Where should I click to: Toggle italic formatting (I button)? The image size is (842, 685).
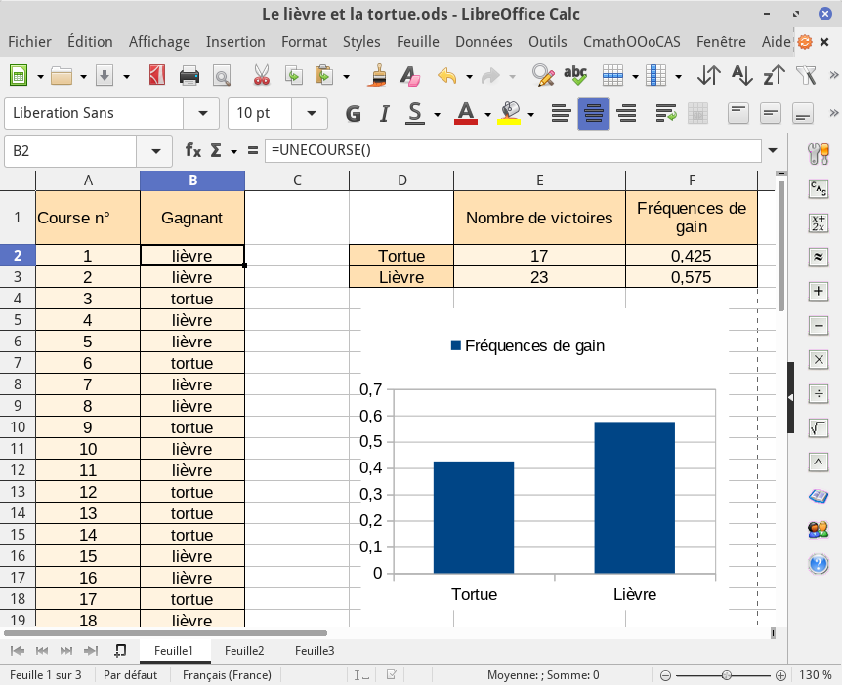coord(385,113)
